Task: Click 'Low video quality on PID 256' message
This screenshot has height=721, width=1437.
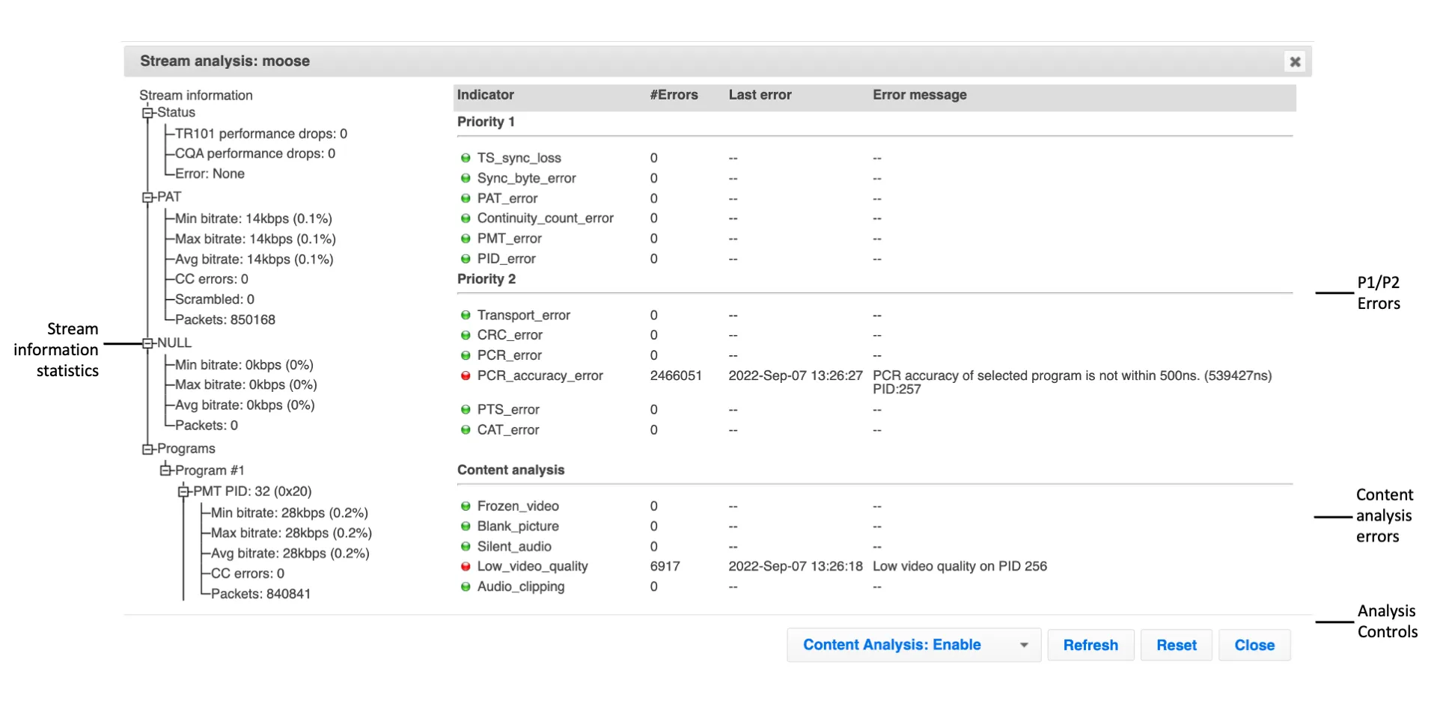Action: click(x=959, y=566)
